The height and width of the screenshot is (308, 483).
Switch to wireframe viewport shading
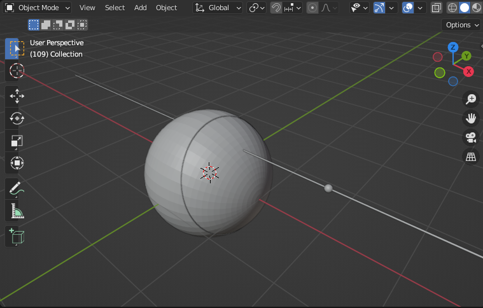point(452,8)
